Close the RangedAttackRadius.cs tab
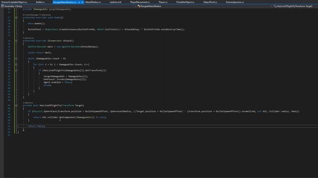Viewport: 318px width, 178px height. tap(82, 2)
